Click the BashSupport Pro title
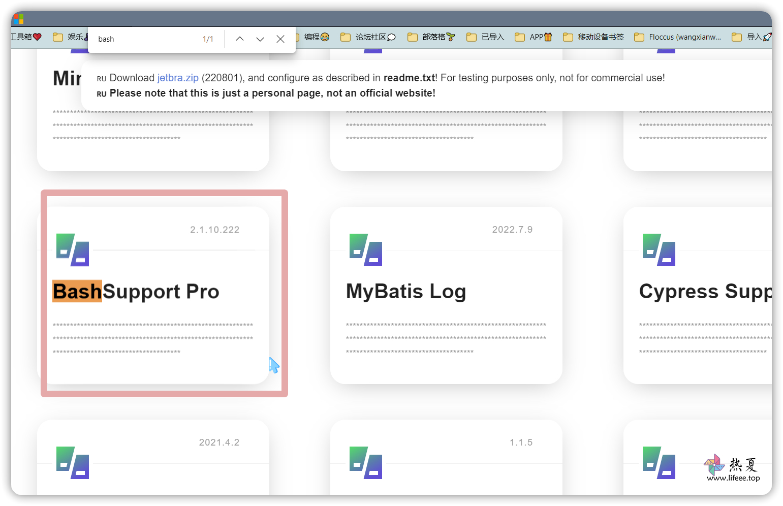 point(136,292)
